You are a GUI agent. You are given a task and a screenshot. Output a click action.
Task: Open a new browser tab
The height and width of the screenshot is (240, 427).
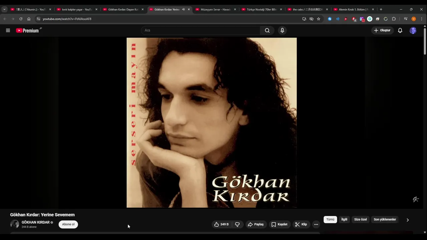click(x=381, y=9)
